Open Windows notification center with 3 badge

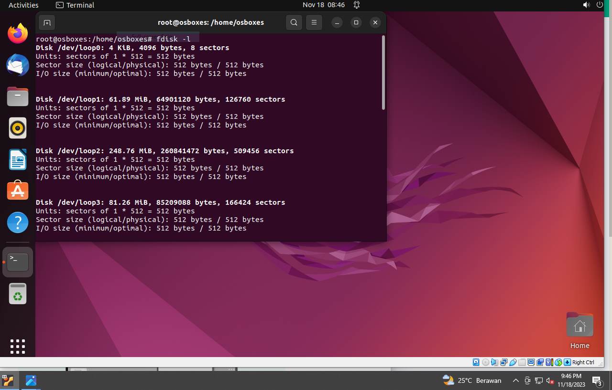597,381
